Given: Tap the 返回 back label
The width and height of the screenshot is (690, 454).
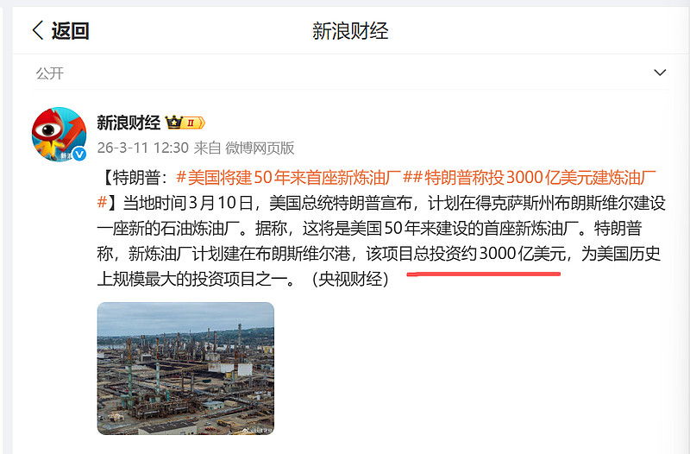Looking at the screenshot, I should [71, 31].
